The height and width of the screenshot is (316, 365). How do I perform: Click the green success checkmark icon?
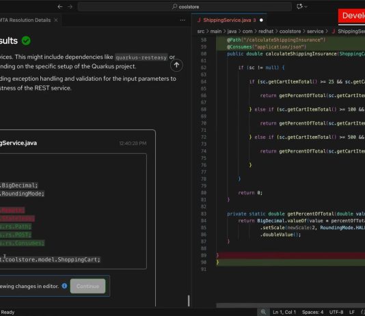pos(26,41)
